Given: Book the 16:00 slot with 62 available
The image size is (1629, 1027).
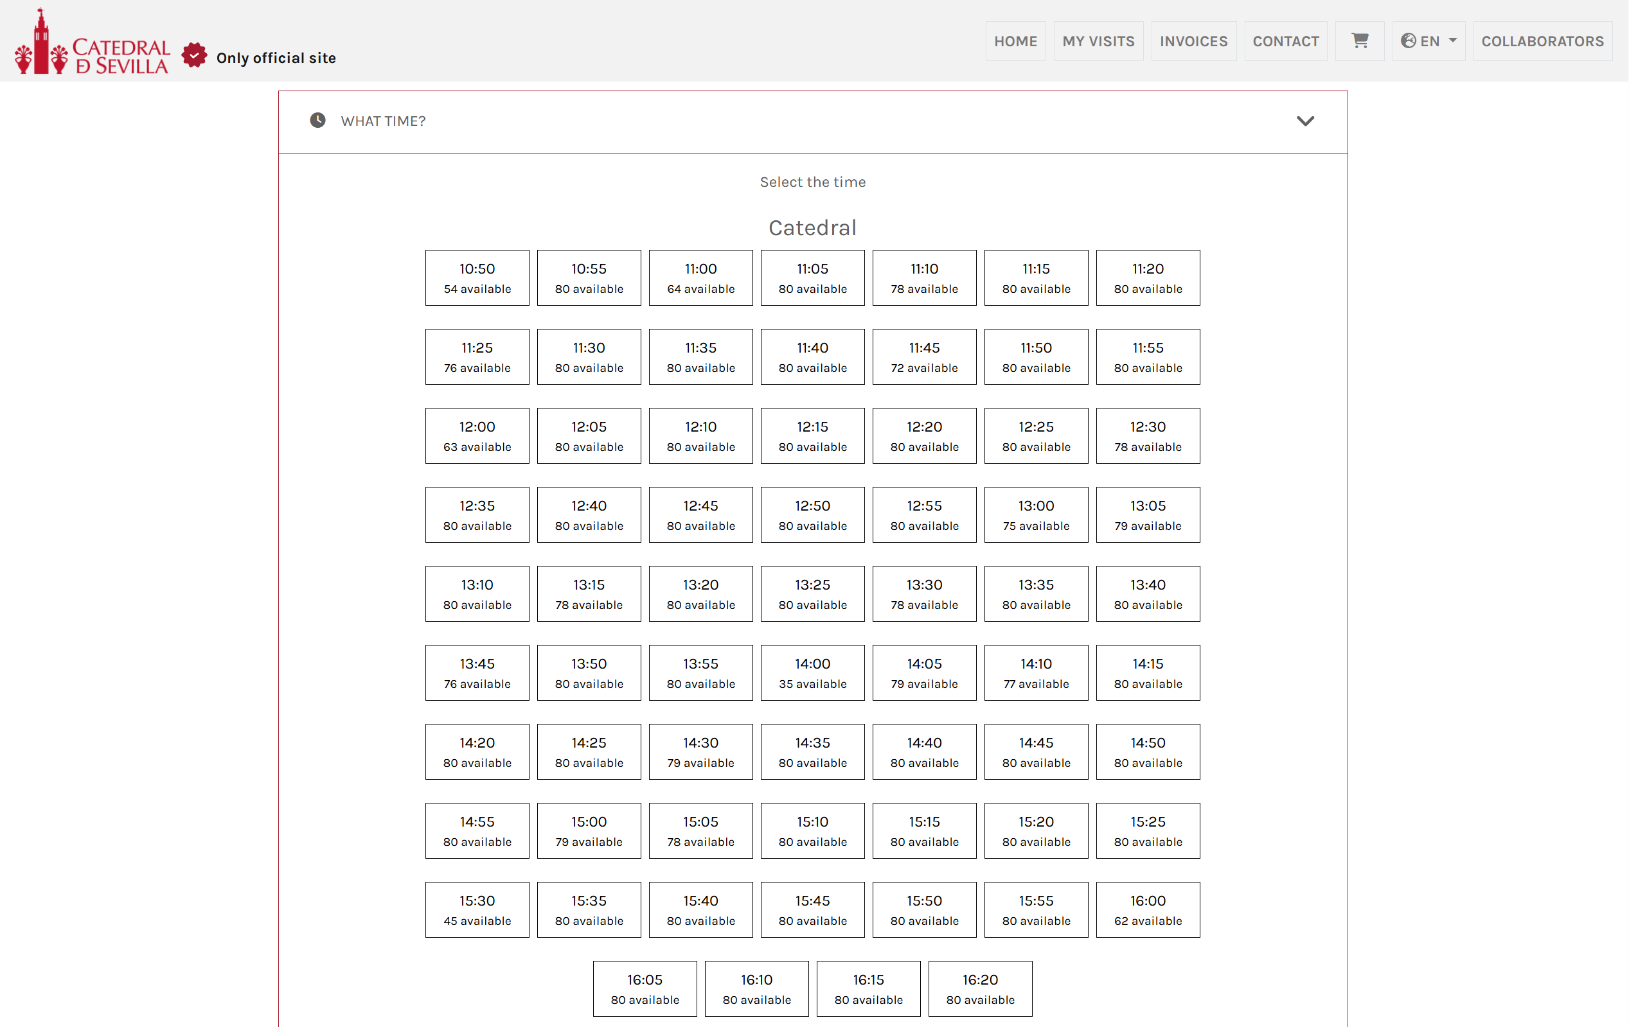Looking at the screenshot, I should (1147, 910).
